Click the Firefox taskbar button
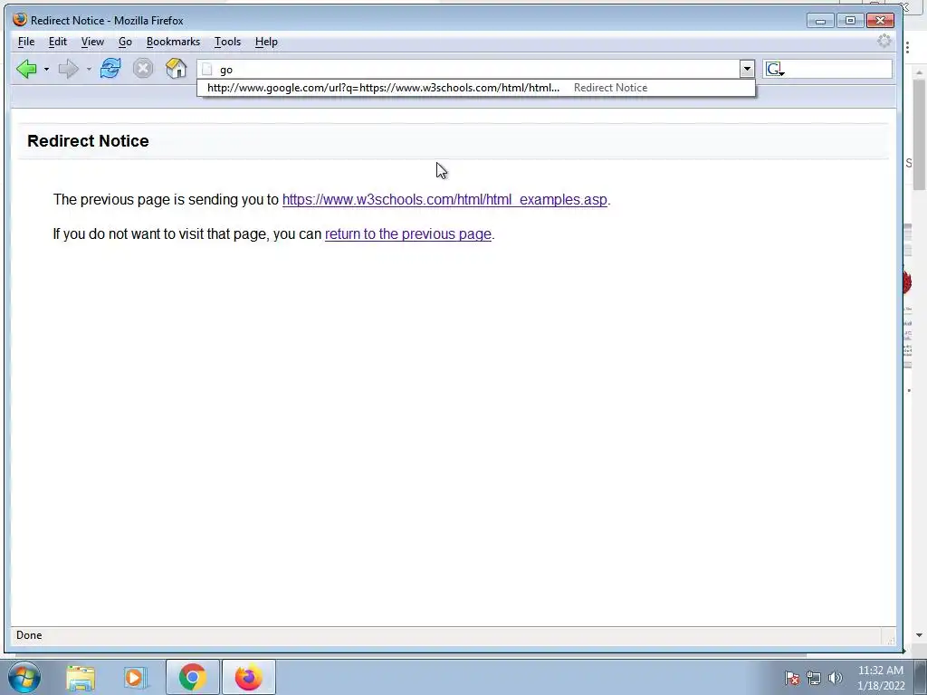927x695 pixels. [x=248, y=677]
